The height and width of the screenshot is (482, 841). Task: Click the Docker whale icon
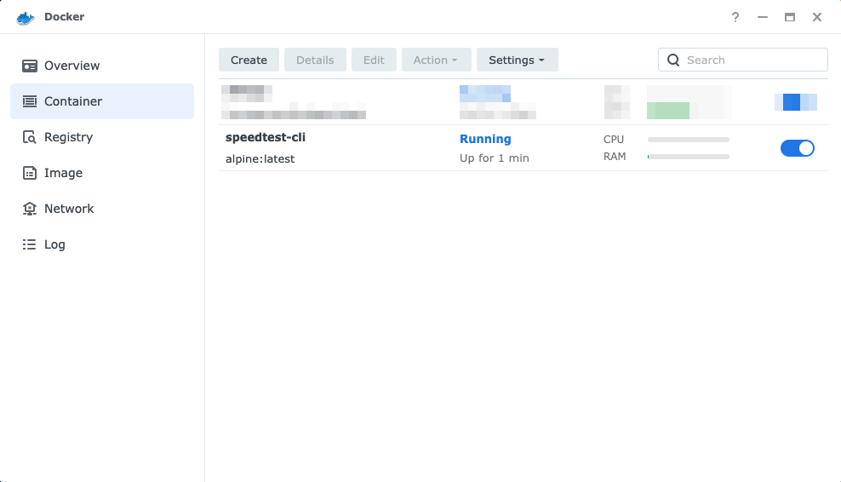click(x=26, y=17)
